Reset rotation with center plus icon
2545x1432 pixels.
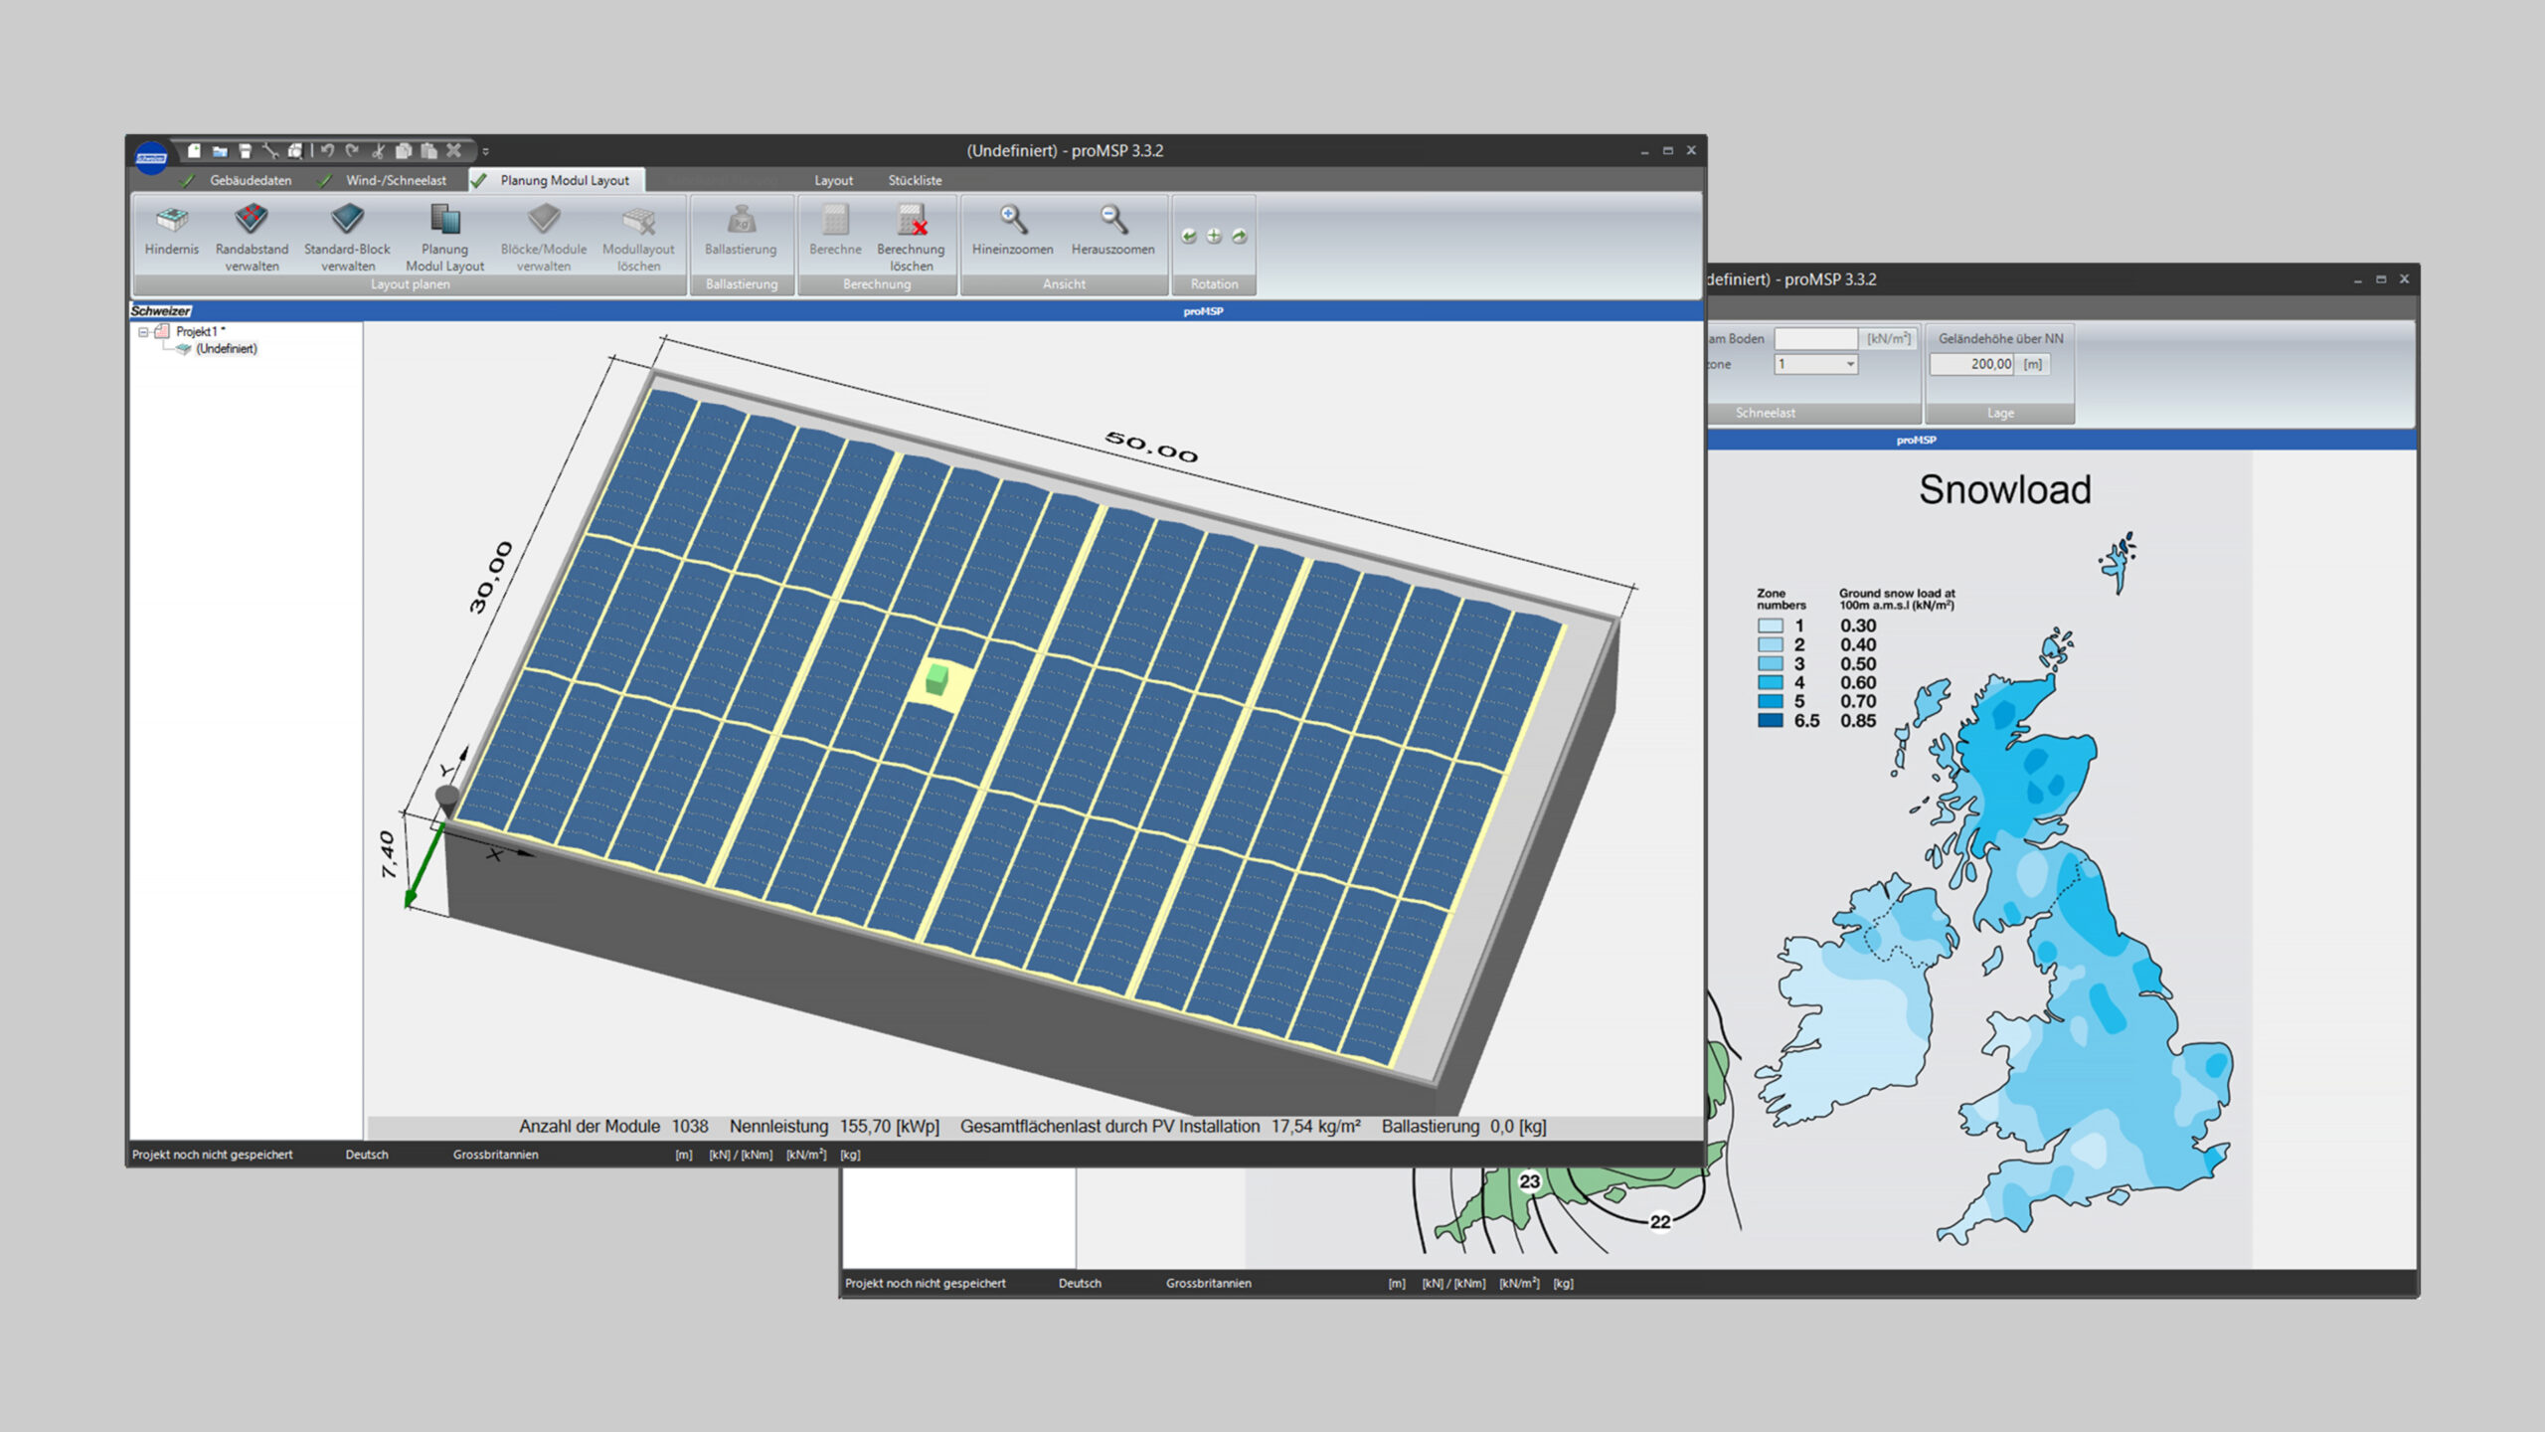coord(1214,237)
